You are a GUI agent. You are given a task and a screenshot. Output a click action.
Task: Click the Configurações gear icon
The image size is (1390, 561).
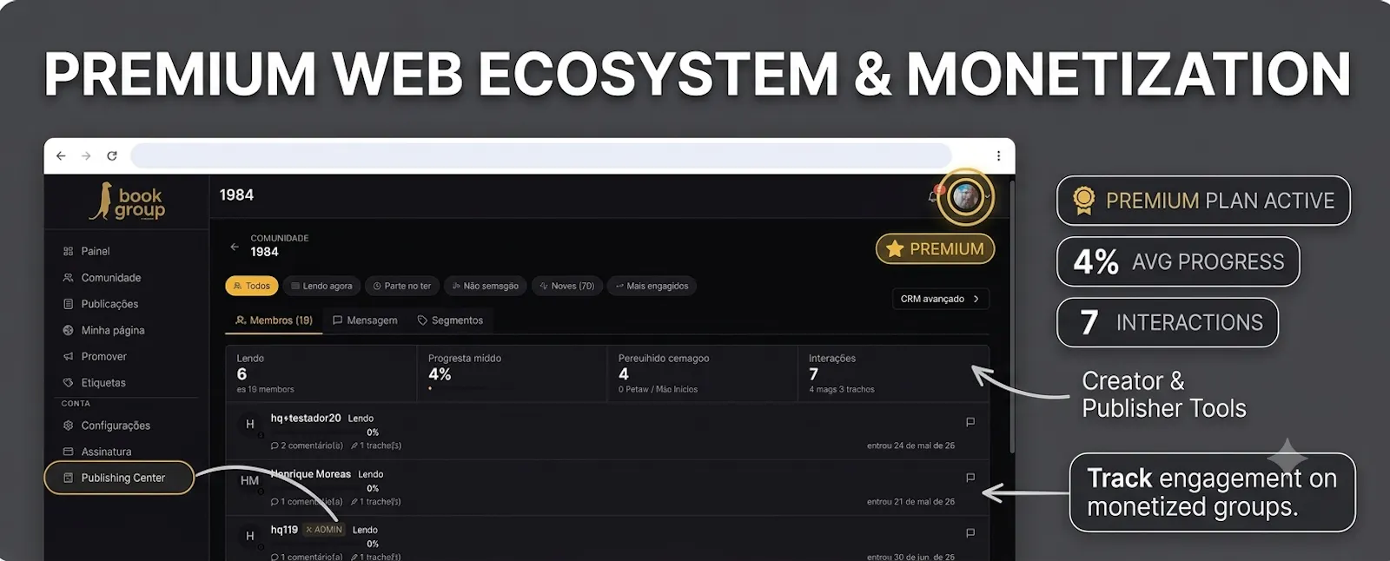click(69, 426)
